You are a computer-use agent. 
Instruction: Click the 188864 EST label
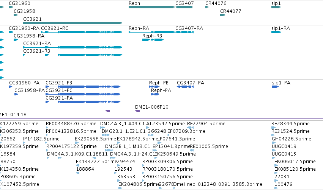click(x=85, y=169)
